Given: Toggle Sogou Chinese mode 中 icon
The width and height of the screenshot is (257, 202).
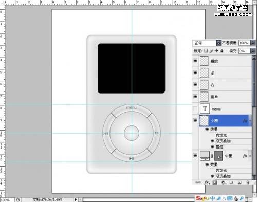Looking at the screenshot, I should (213, 198).
